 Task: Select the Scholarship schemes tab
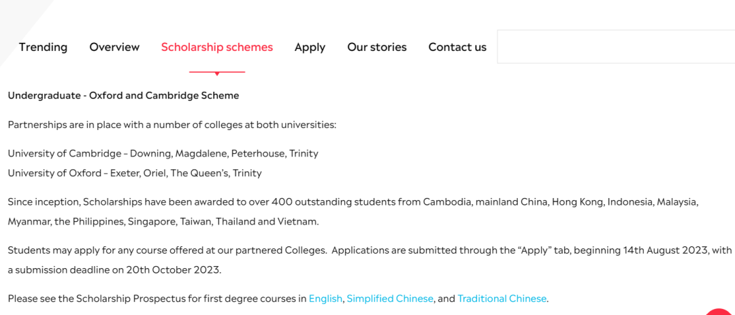(x=216, y=47)
